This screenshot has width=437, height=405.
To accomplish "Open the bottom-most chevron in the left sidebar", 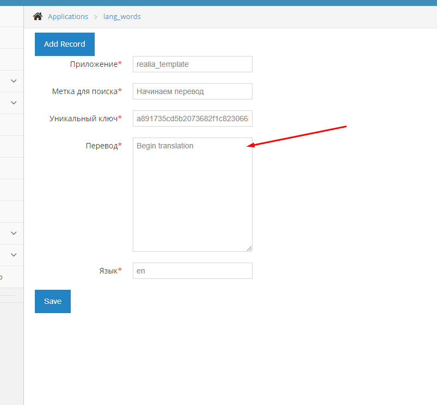I will (14, 255).
